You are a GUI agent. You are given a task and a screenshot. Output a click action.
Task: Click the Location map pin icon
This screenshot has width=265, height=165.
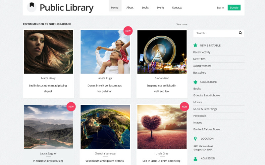[x=195, y=139]
